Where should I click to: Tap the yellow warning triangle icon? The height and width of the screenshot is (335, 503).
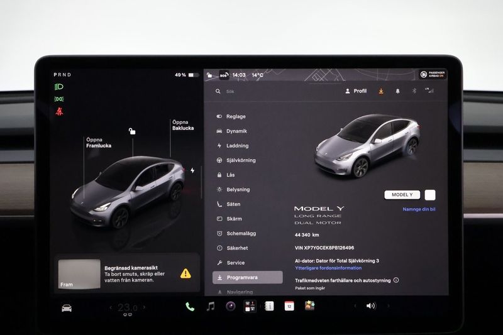coord(185,273)
